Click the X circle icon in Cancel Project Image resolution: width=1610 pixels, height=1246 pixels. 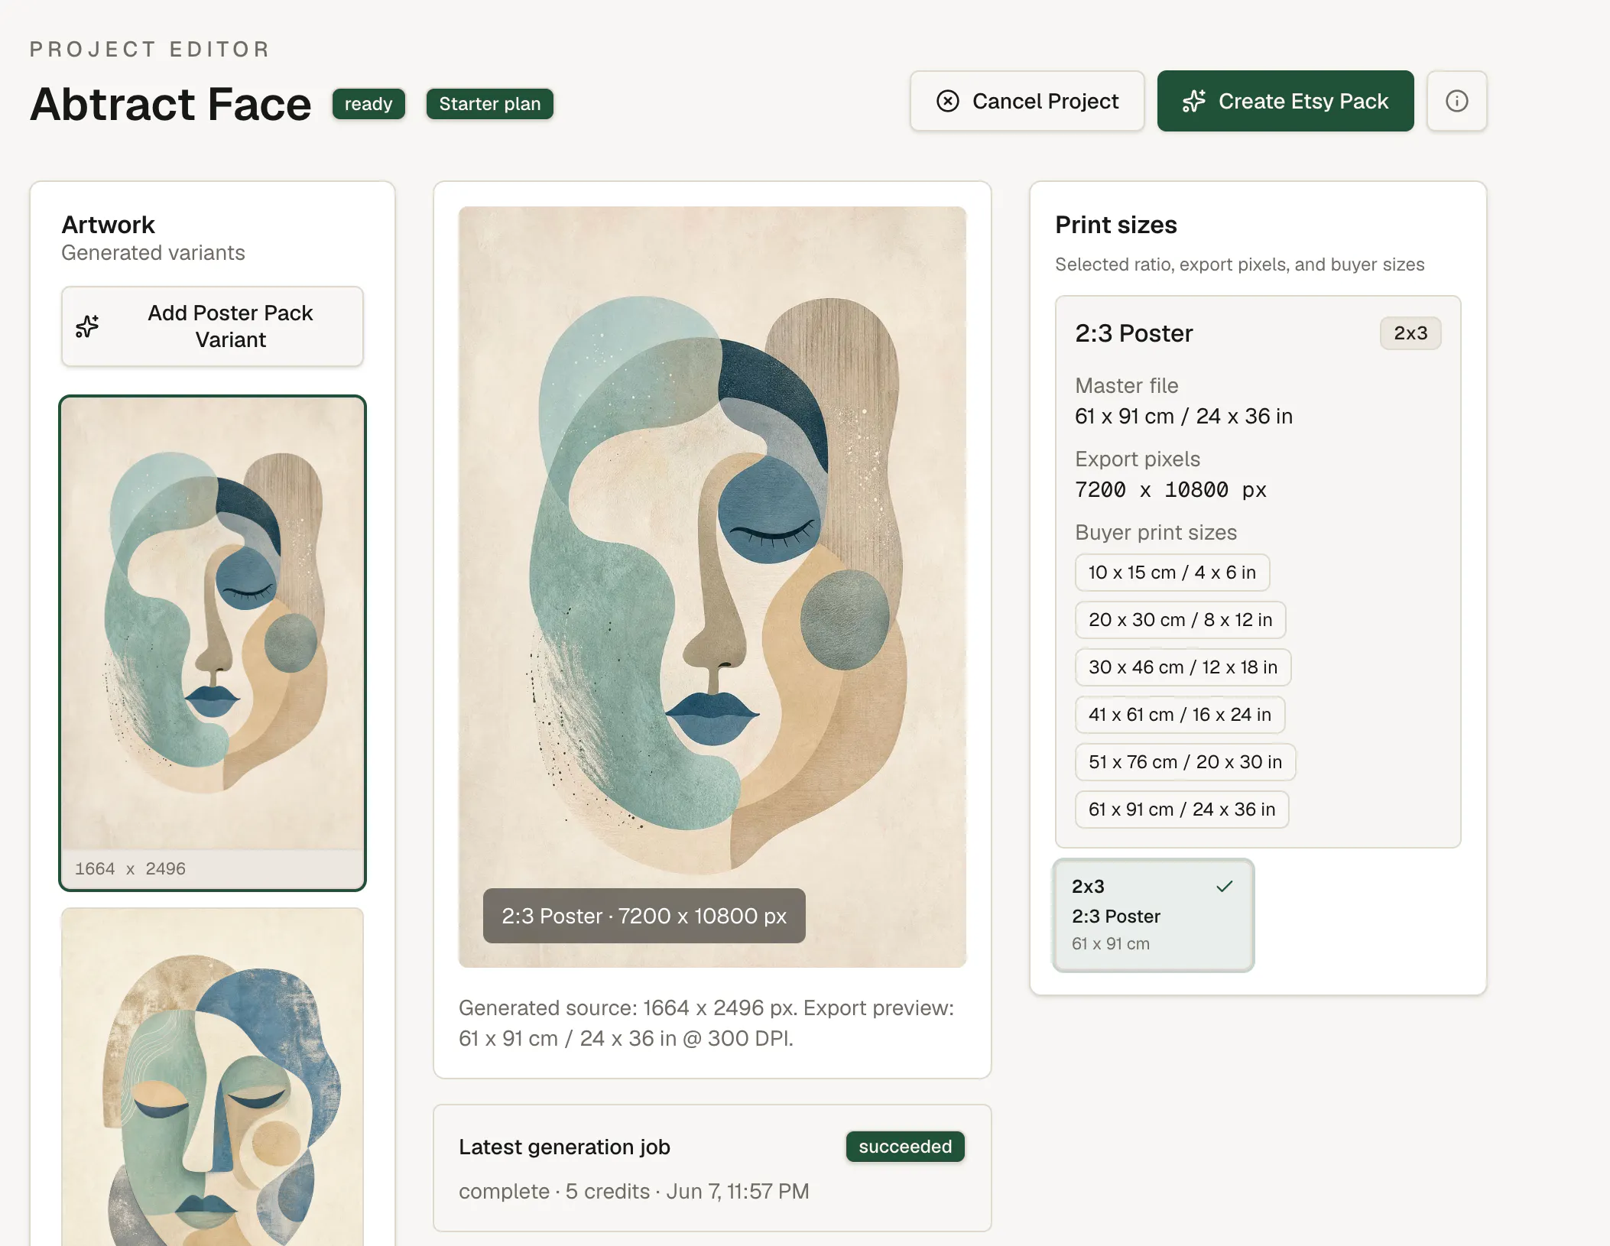click(x=947, y=101)
